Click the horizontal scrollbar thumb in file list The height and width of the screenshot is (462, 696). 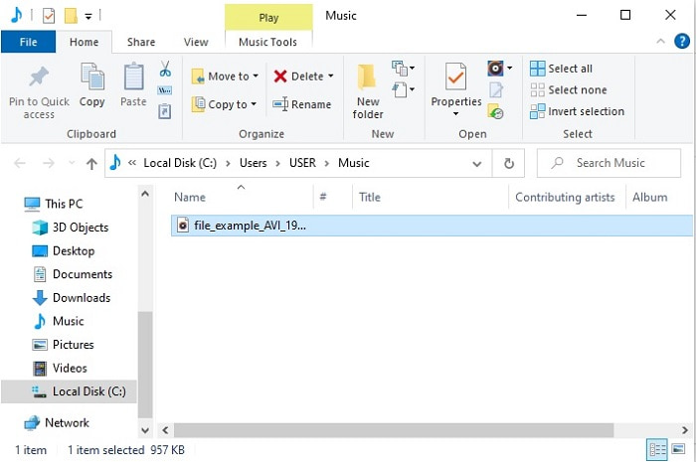(x=394, y=430)
